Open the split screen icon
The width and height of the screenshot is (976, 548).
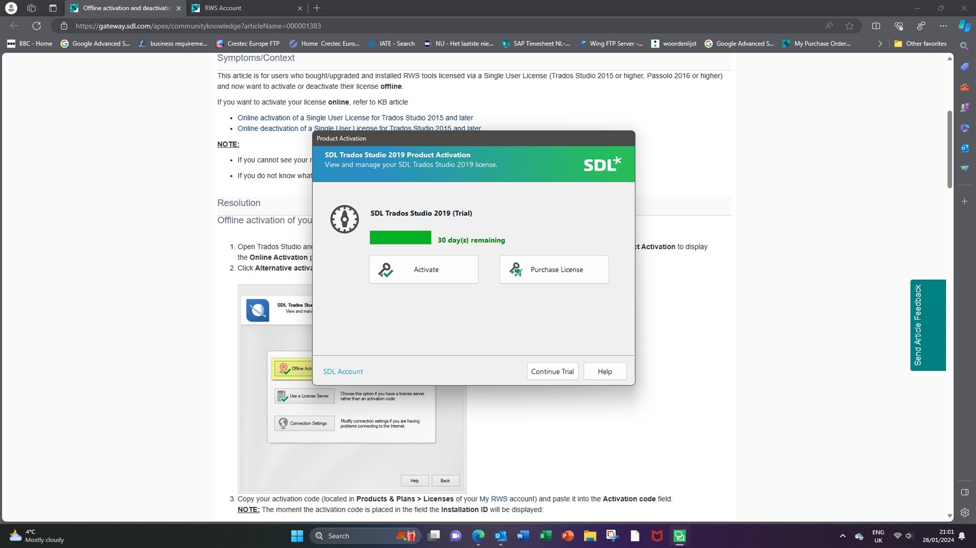[876, 26]
